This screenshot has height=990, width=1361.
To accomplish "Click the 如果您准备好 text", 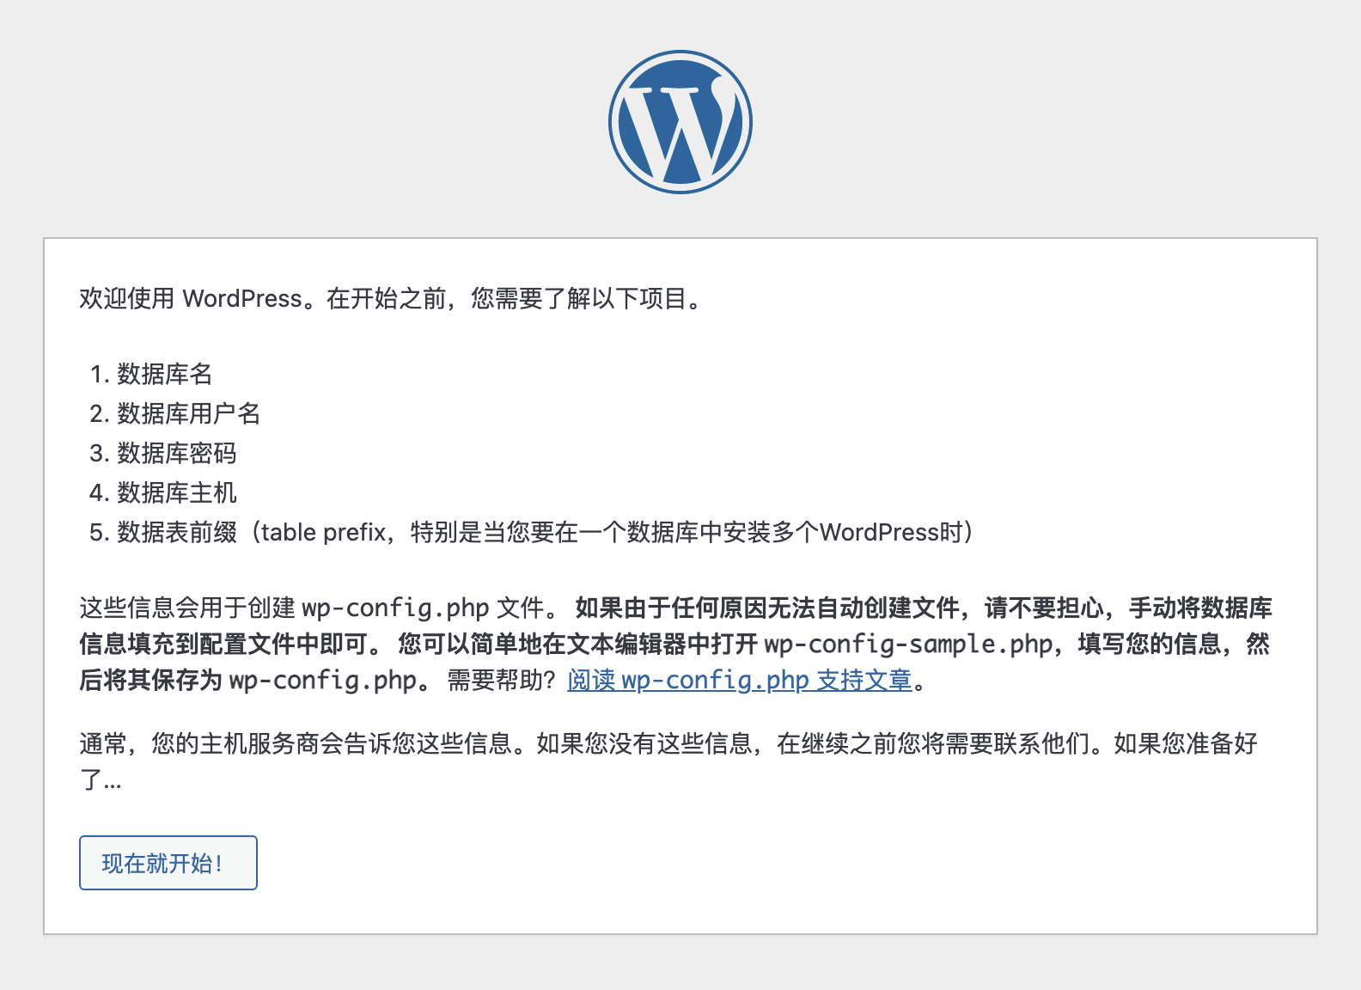I will tap(1186, 743).
